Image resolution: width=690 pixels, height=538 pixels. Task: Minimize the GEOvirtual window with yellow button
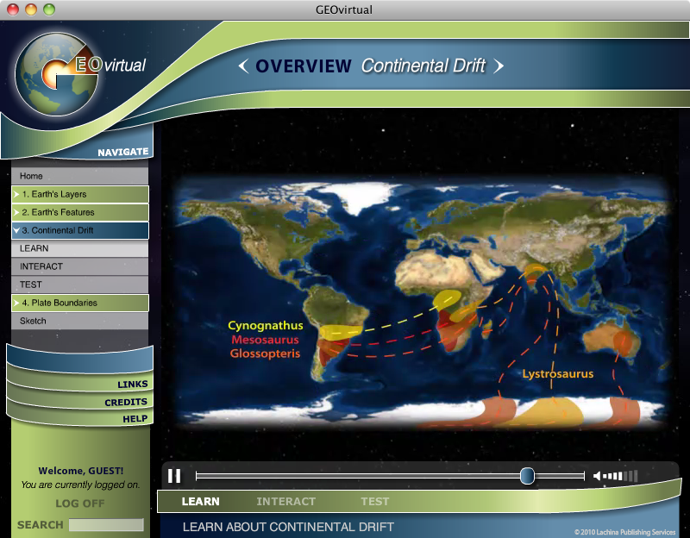(x=31, y=9)
